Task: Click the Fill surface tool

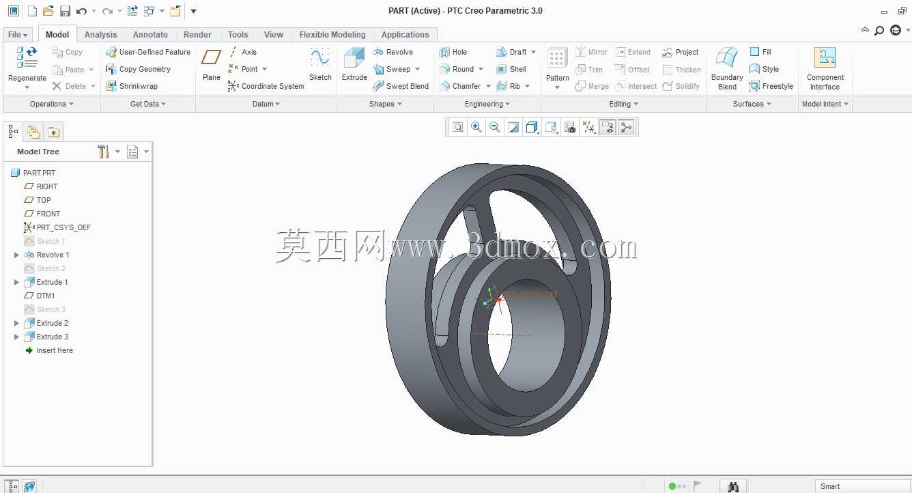Action: click(760, 52)
